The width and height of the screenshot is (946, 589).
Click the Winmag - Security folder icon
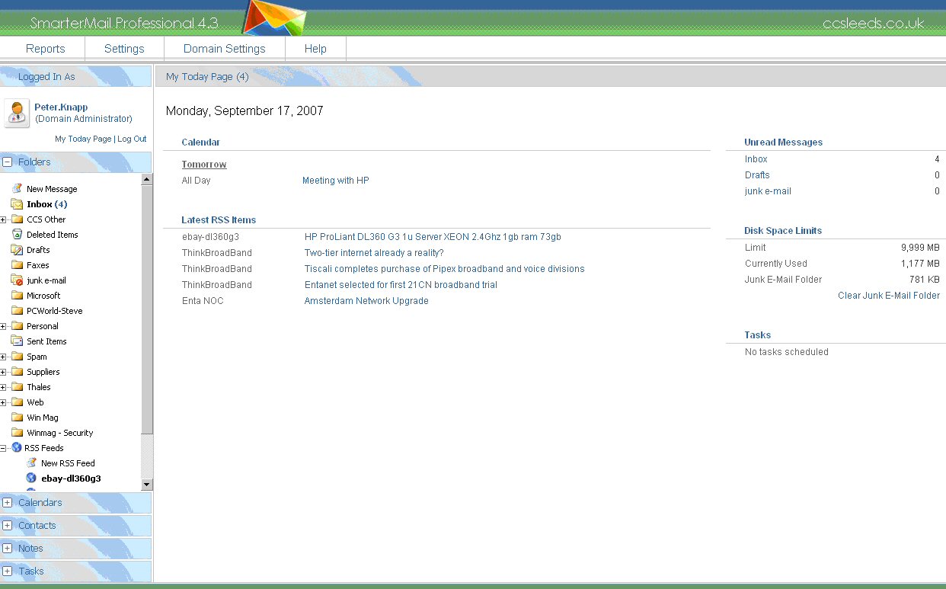[17, 432]
